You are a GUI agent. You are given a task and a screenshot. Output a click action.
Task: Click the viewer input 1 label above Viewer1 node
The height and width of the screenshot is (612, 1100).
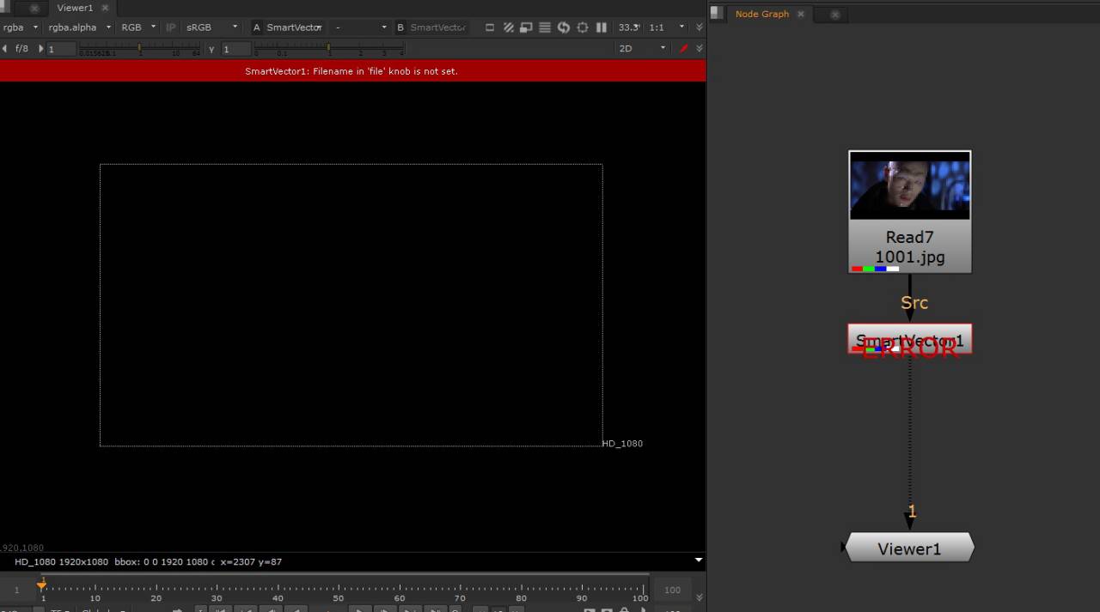912,512
